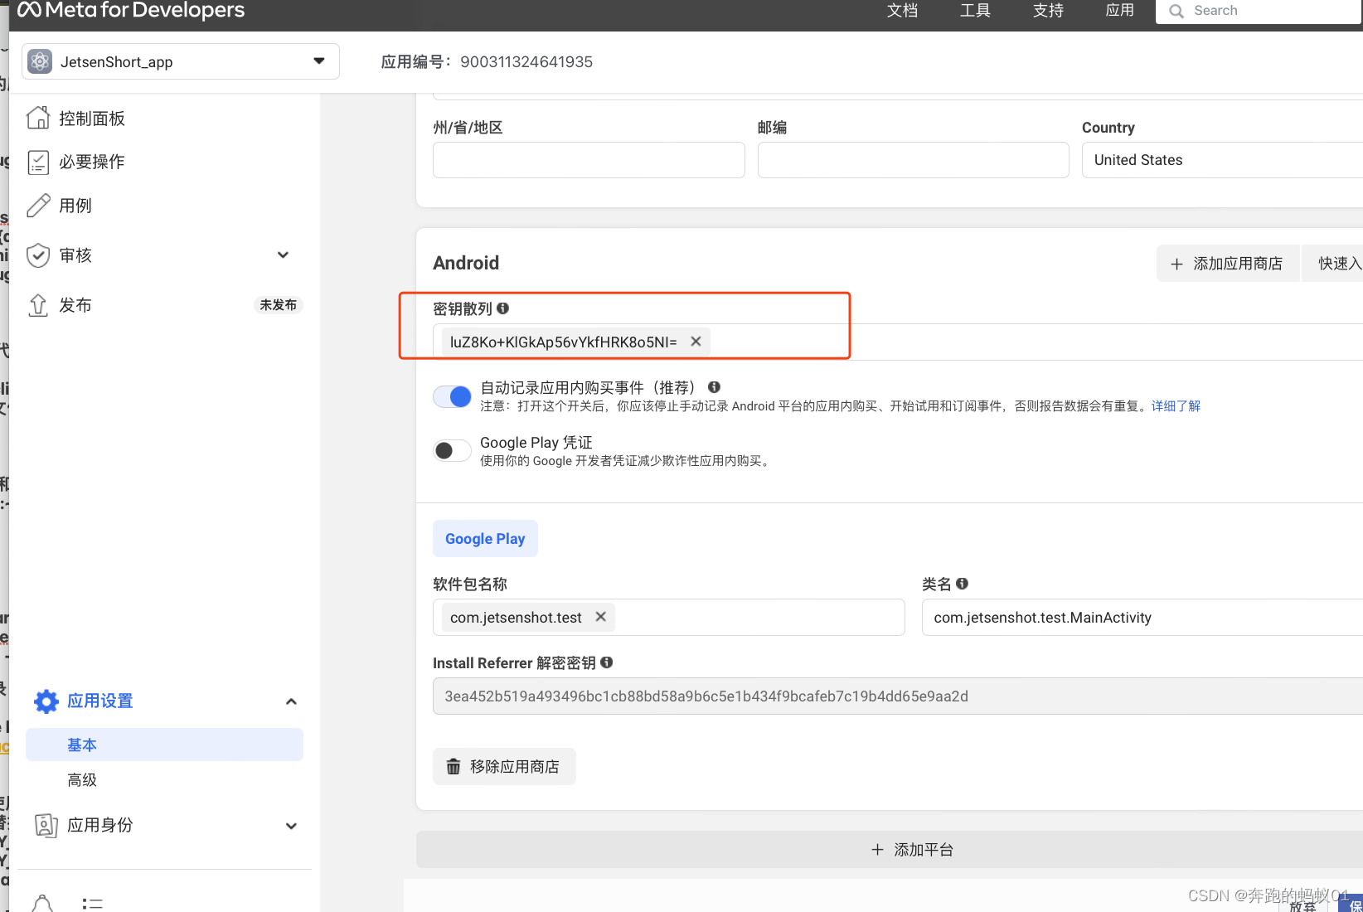Click the 密钥散列 input area
Screen dimensions: 1363x912
(x=898, y=342)
